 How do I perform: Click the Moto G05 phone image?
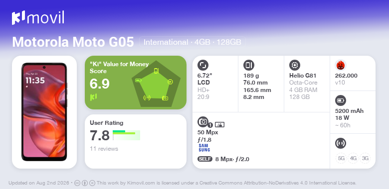[44, 112]
